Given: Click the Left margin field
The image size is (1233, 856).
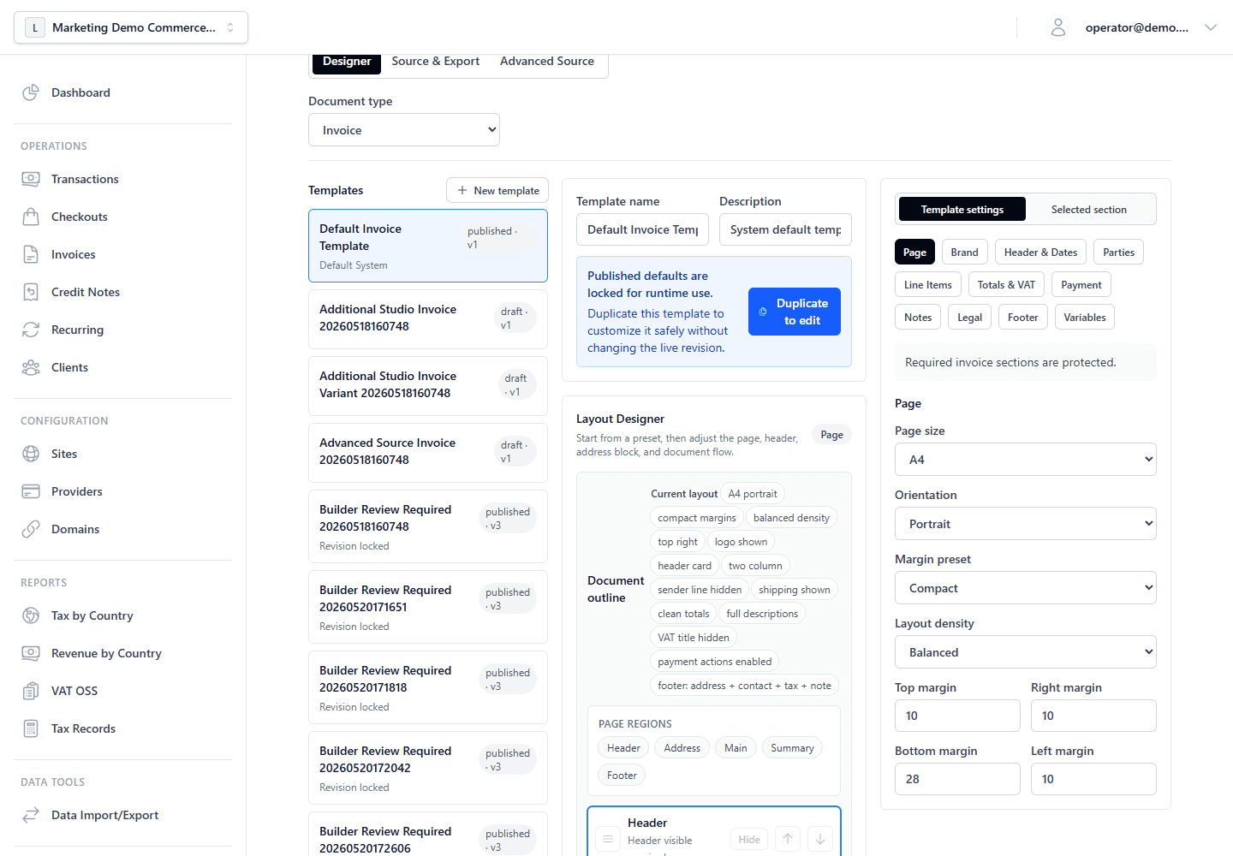Looking at the screenshot, I should 1093,779.
